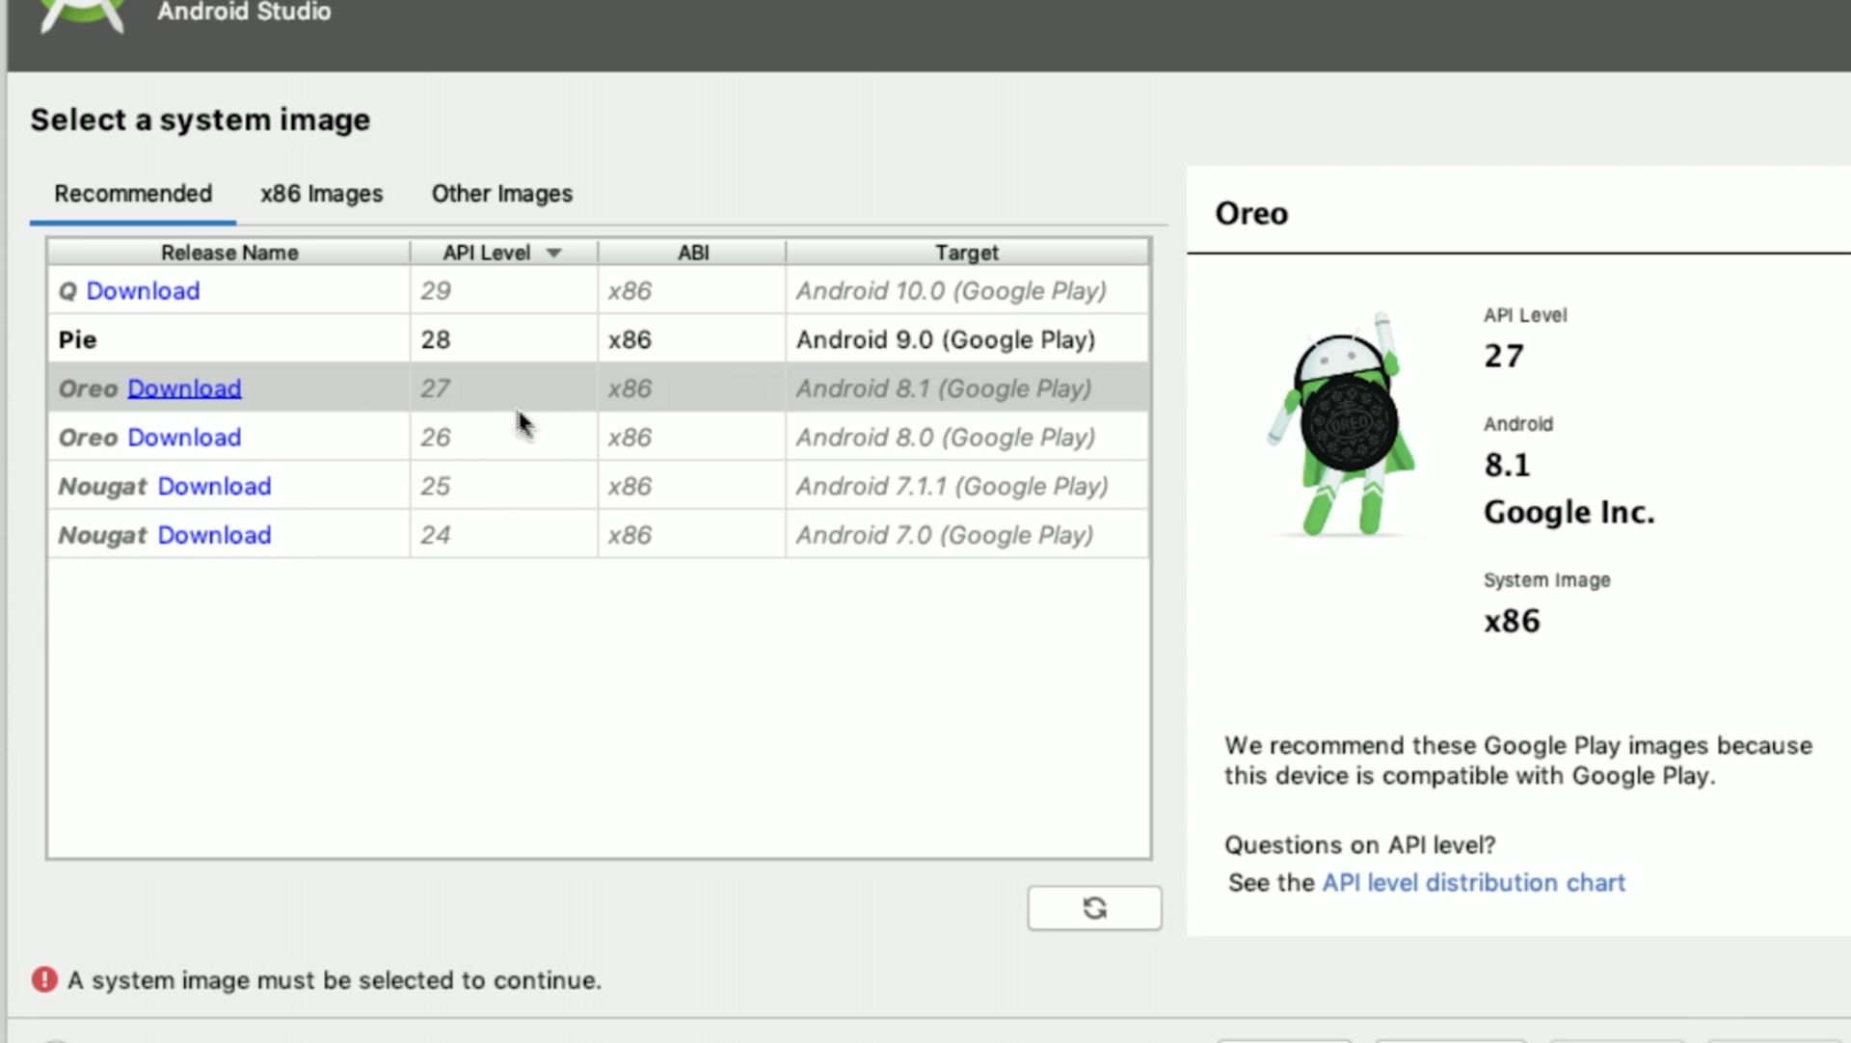Select the Android 7.0 (Google Play) cell
The width and height of the screenshot is (1851, 1043).
click(x=967, y=535)
